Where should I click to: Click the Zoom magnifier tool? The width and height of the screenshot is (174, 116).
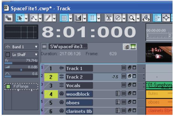(x=132, y=18)
